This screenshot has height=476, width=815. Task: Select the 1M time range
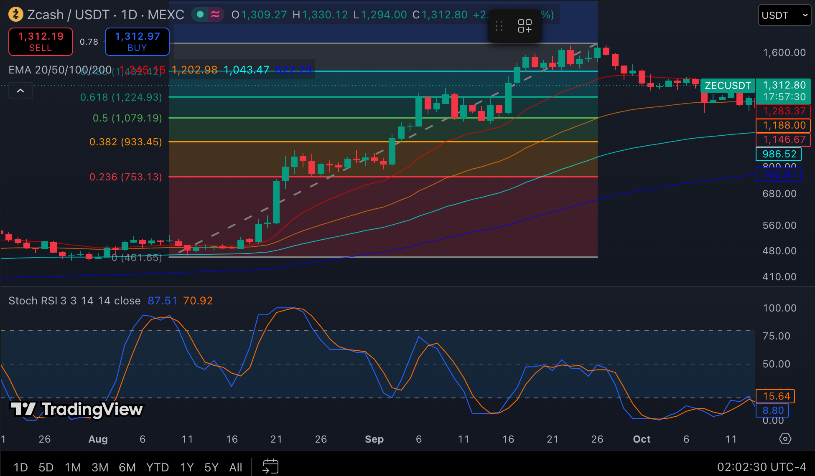73,467
